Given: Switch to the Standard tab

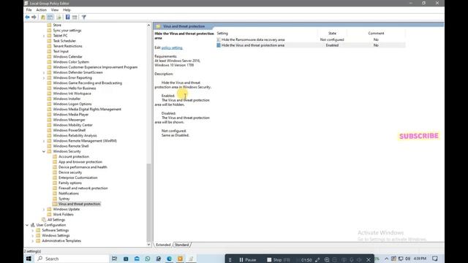Looking at the screenshot, I should (x=181, y=245).
